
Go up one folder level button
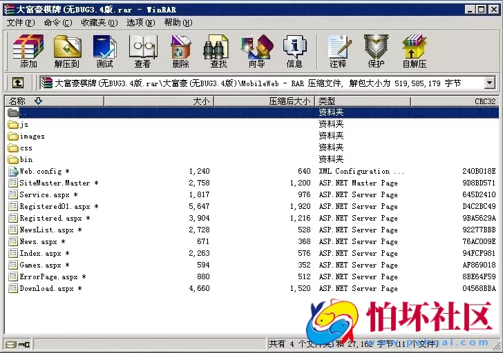point(18,83)
